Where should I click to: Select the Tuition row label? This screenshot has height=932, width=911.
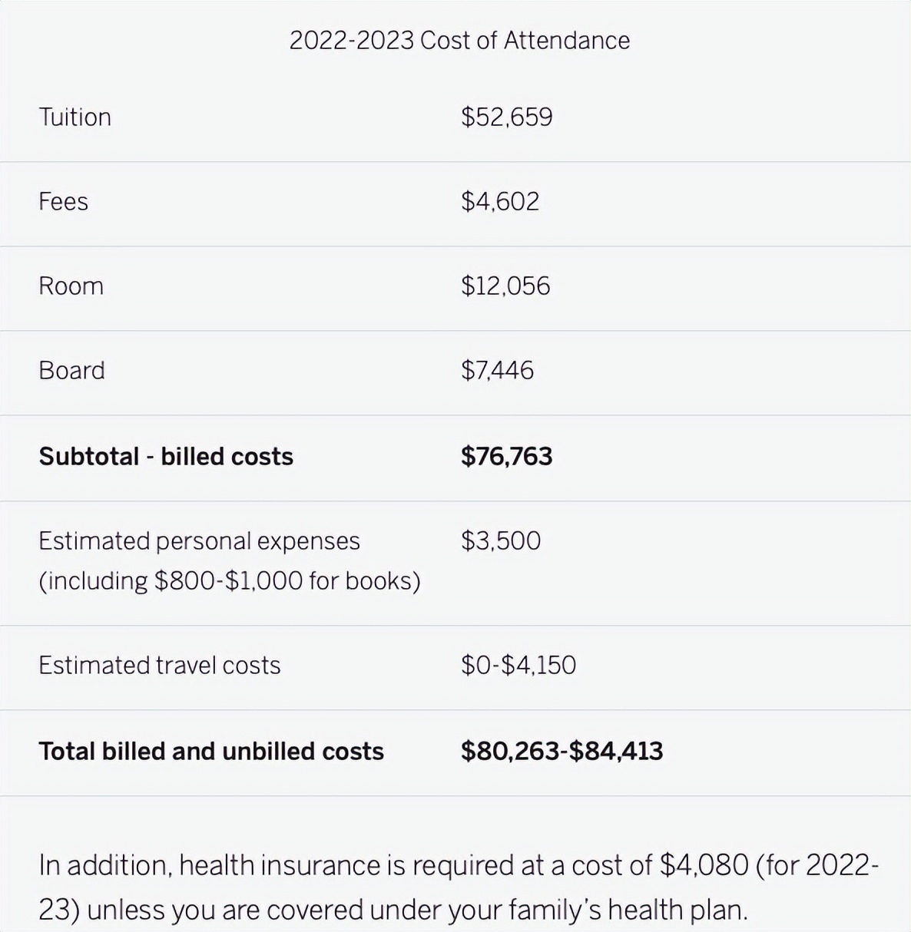(75, 117)
